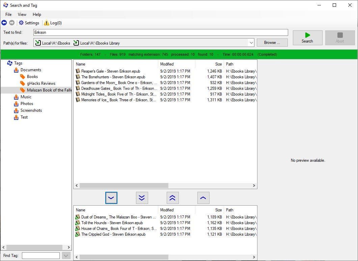Click the Tags root icon in tree

[x=10, y=63]
